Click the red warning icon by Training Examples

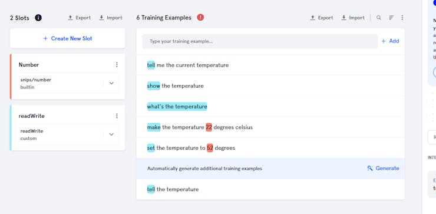pyautogui.click(x=200, y=17)
